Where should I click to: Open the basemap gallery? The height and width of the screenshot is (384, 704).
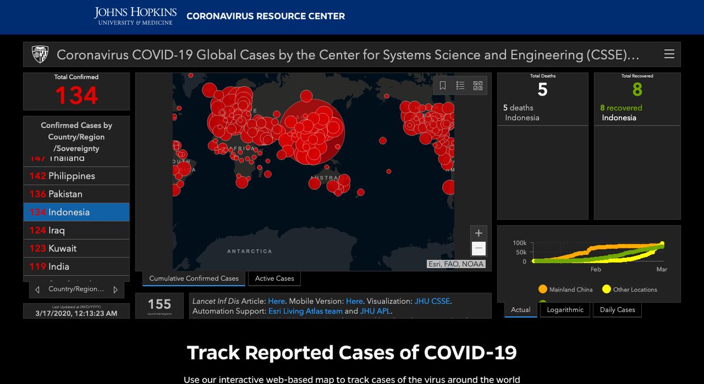[x=478, y=86]
